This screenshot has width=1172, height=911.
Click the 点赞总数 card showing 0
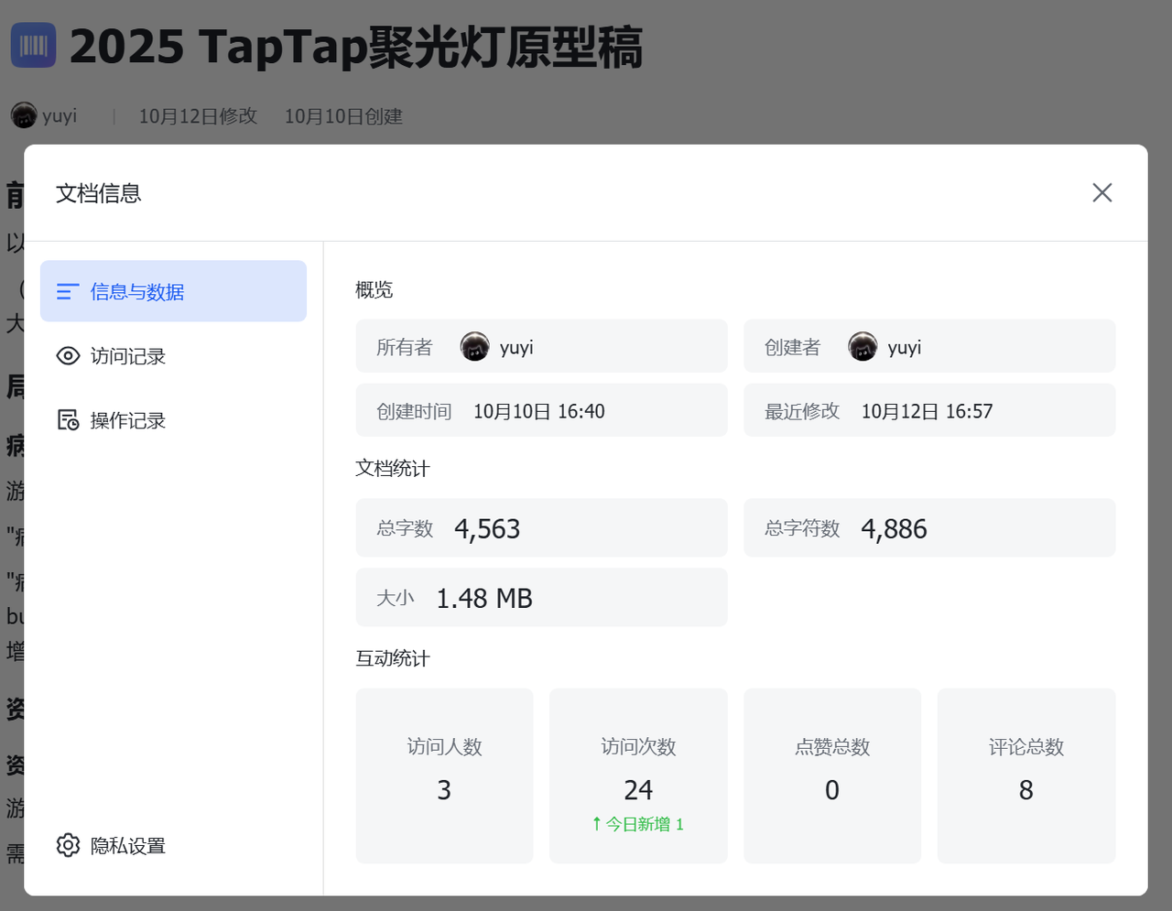[832, 775]
